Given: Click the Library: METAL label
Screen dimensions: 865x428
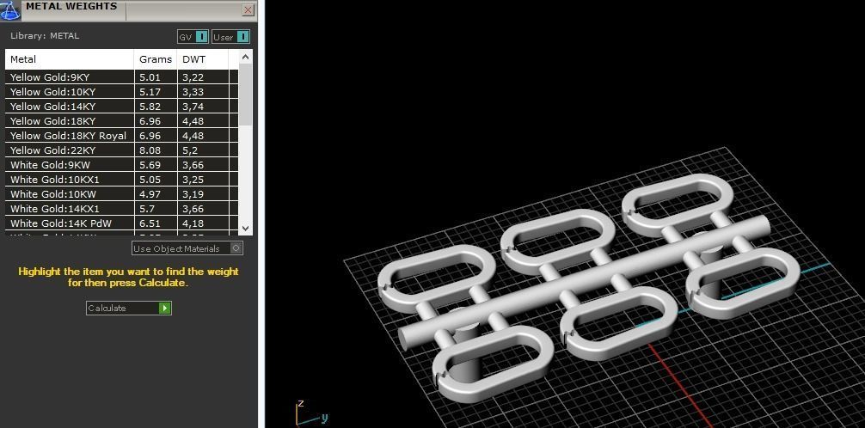Looking at the screenshot, I should point(45,36).
